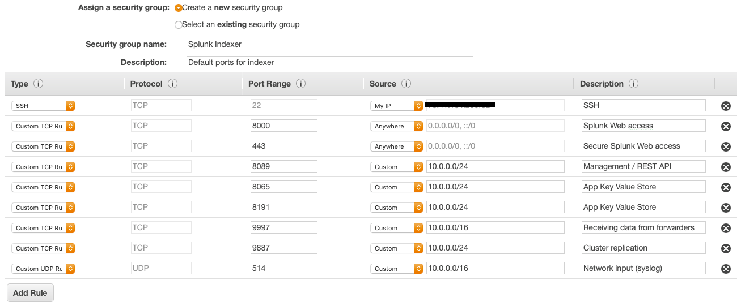Edit the source CIDR for port 8191 rule
This screenshot has height=306, width=741.
pyautogui.click(x=496, y=207)
